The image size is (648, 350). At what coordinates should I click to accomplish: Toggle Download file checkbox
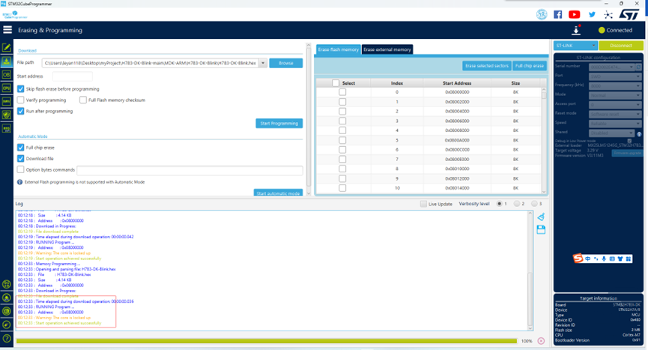(21, 159)
